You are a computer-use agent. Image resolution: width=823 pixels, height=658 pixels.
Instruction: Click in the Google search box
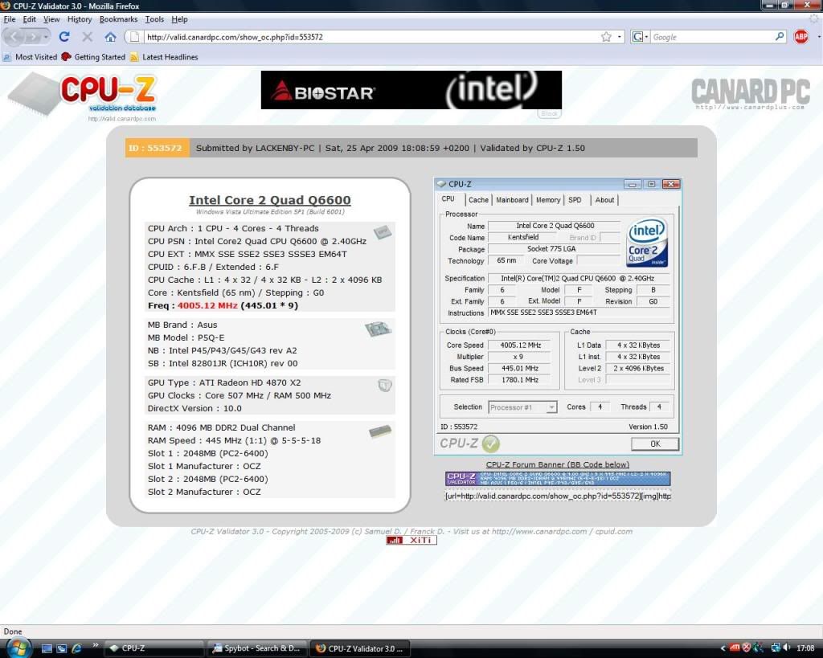click(x=712, y=37)
